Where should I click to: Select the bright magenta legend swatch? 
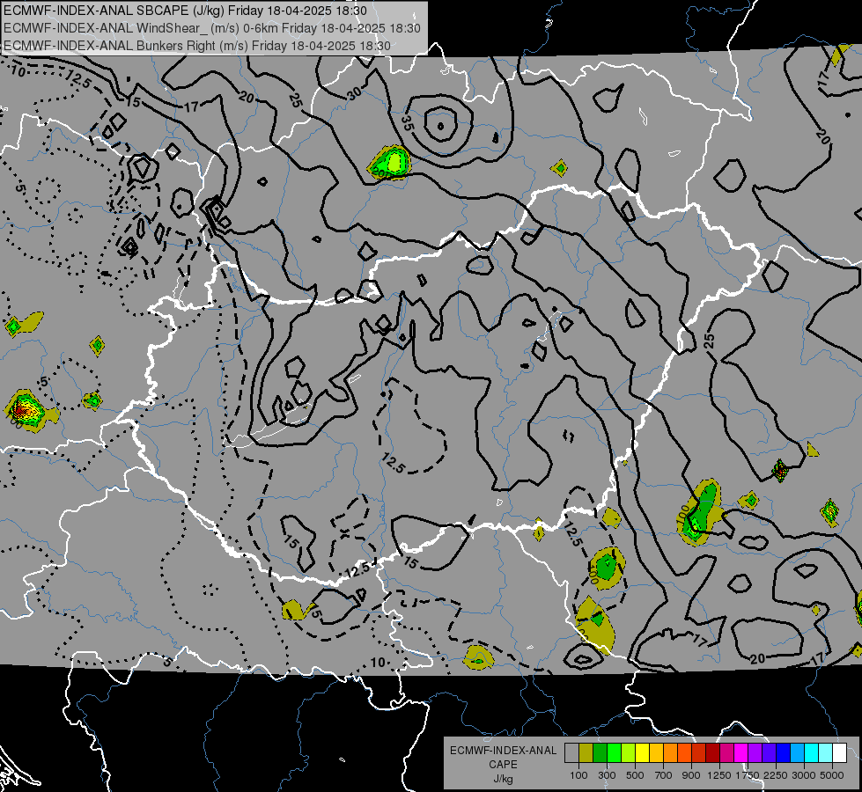(741, 752)
